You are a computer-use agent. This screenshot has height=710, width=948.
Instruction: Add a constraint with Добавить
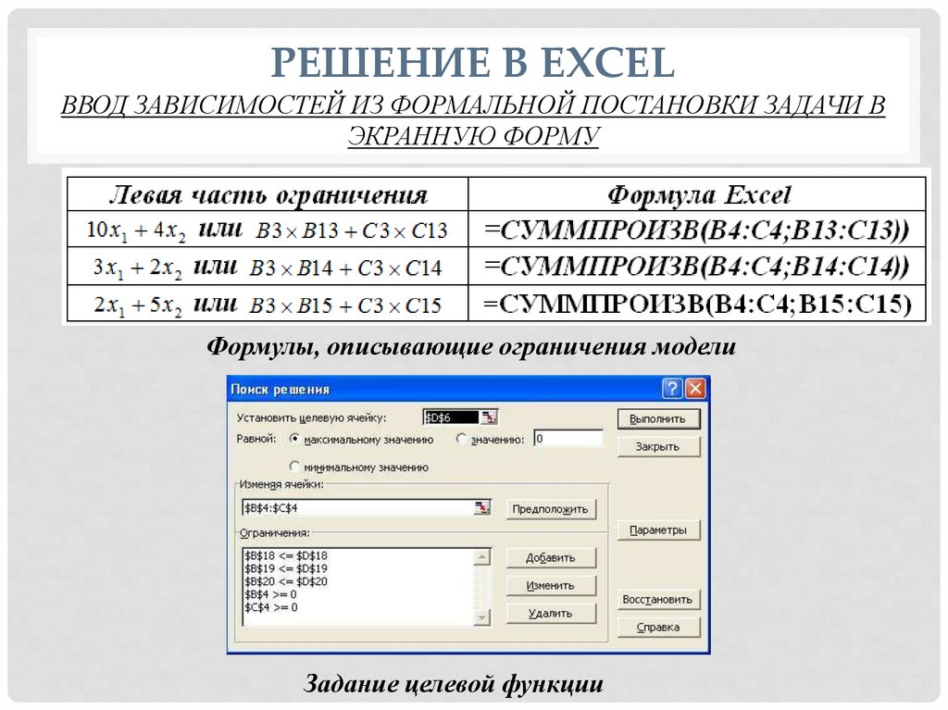[551, 558]
